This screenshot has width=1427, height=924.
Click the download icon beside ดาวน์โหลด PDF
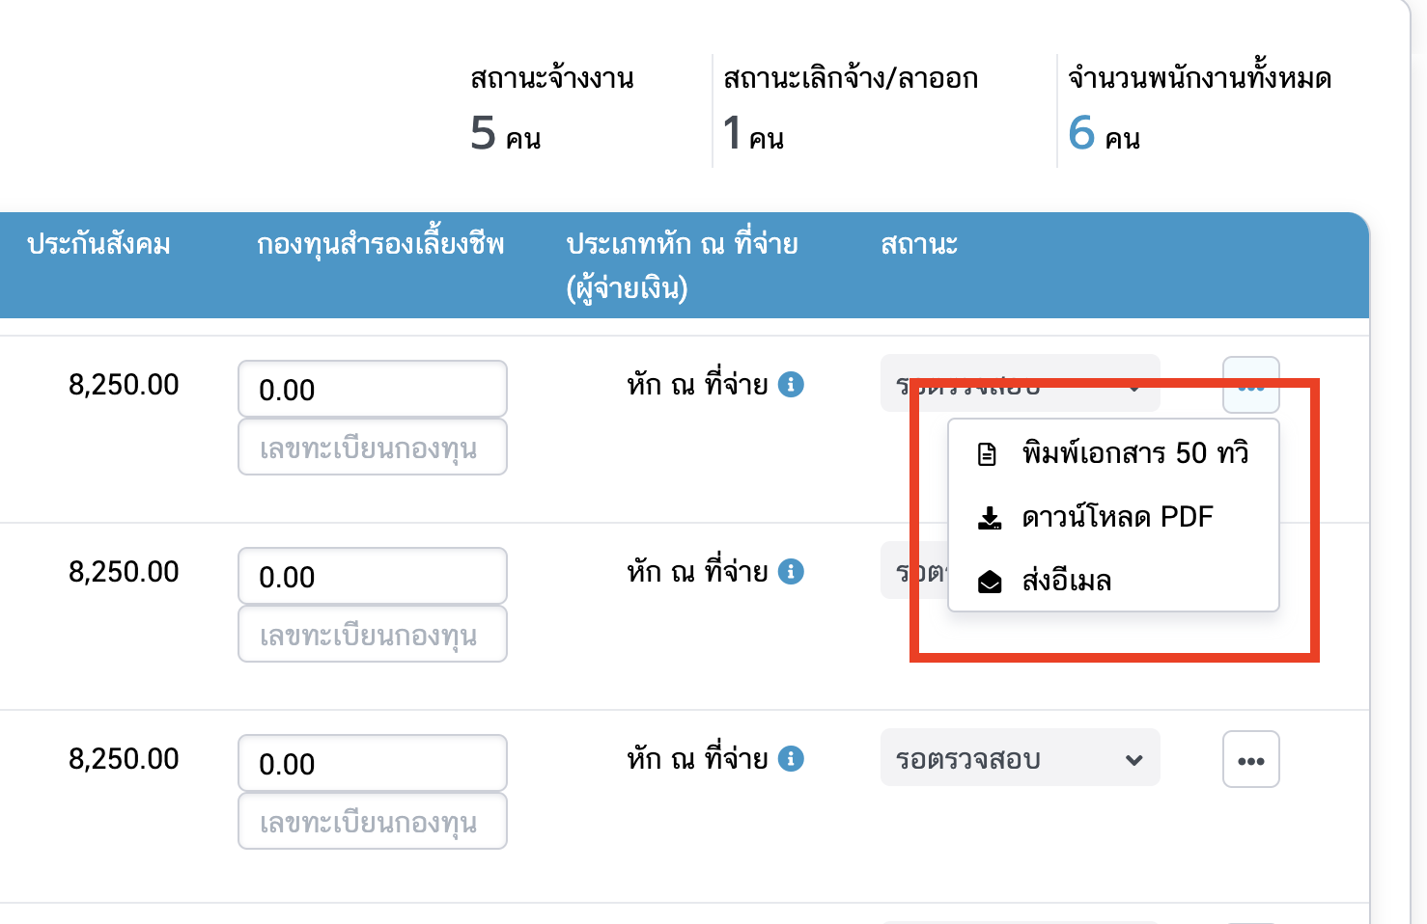coord(990,518)
